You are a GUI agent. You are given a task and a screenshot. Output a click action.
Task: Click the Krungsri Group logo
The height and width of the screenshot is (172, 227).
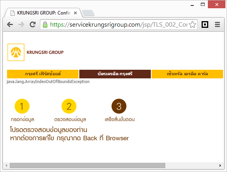[x=16, y=52]
